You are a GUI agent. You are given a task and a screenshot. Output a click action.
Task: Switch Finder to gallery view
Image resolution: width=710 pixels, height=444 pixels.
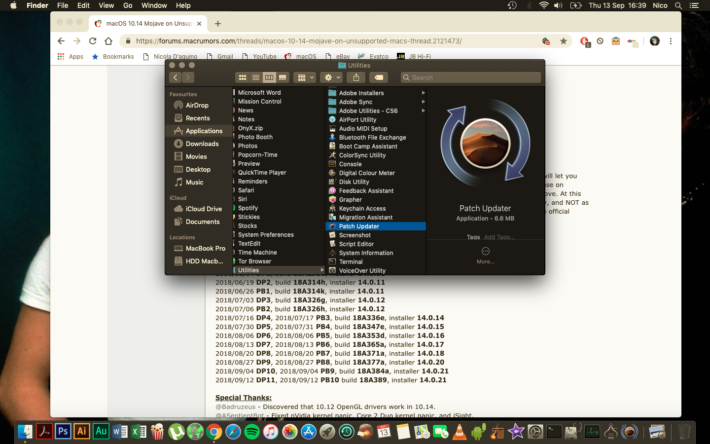pyautogui.click(x=283, y=77)
